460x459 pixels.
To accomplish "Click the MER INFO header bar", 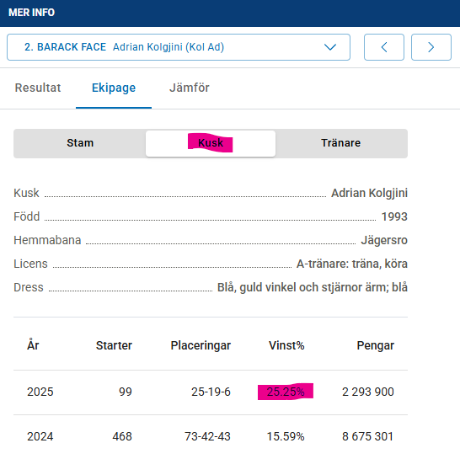I will (230, 13).
